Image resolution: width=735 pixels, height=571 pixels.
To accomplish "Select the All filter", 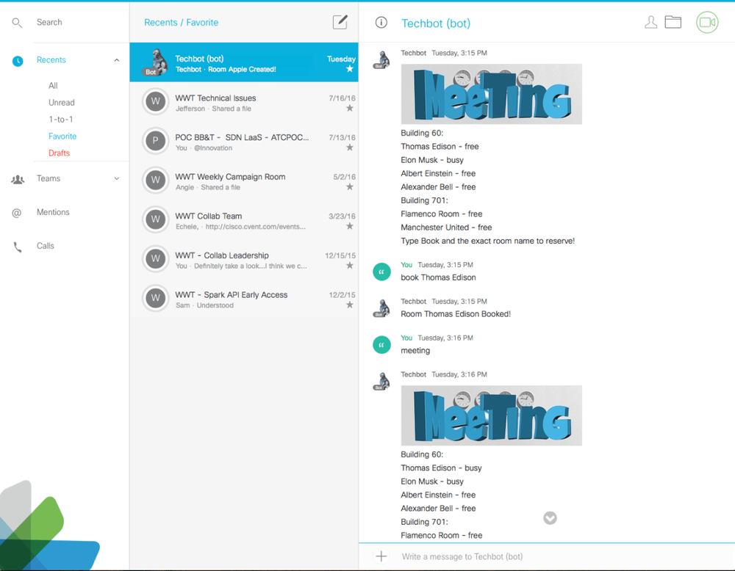I will [x=53, y=86].
